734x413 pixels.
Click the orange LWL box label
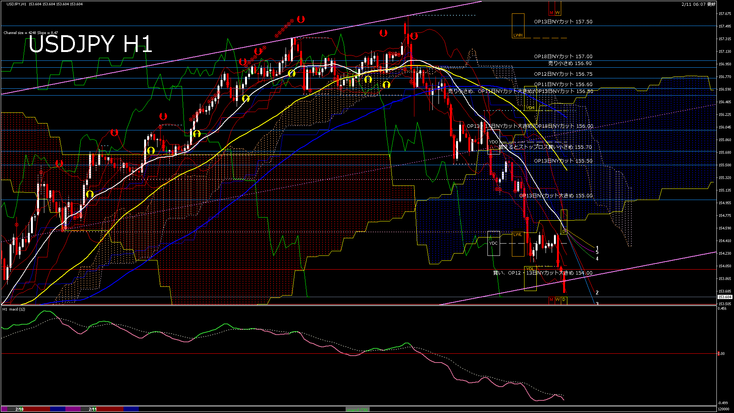click(517, 234)
